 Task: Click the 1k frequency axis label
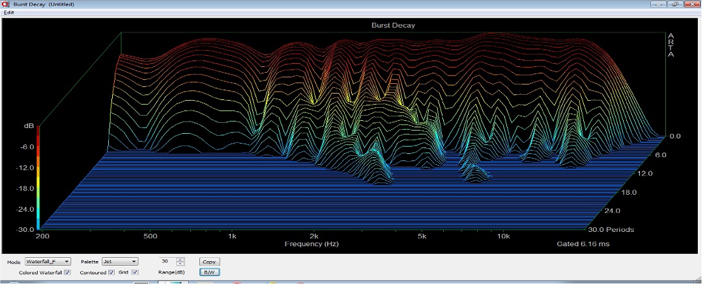[x=232, y=238]
